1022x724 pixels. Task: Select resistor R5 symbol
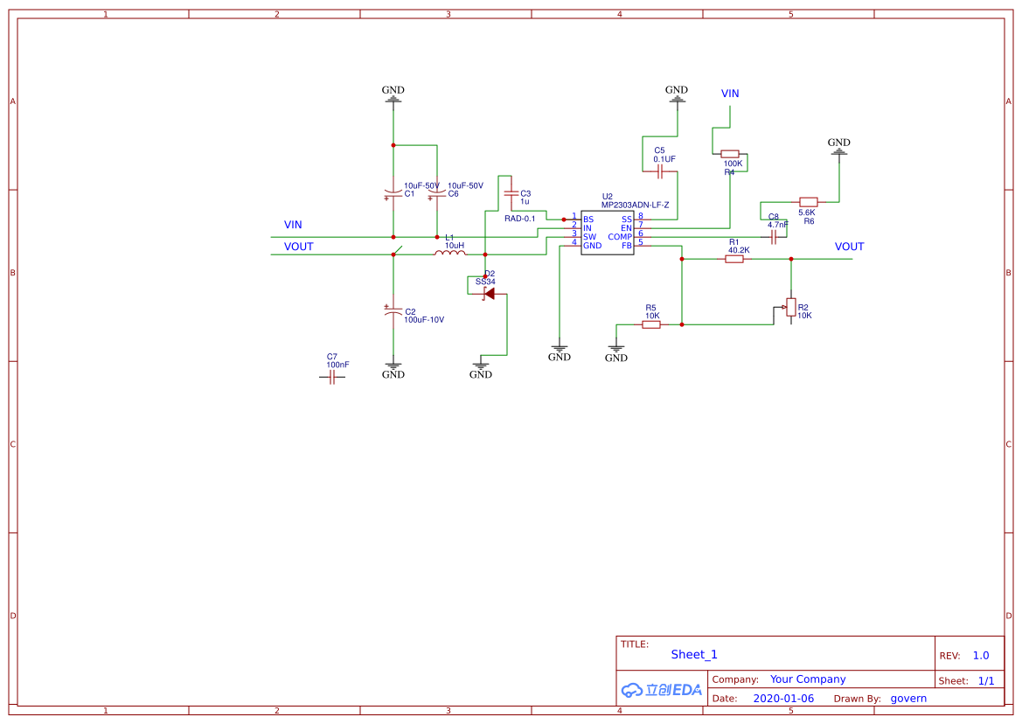click(x=651, y=324)
